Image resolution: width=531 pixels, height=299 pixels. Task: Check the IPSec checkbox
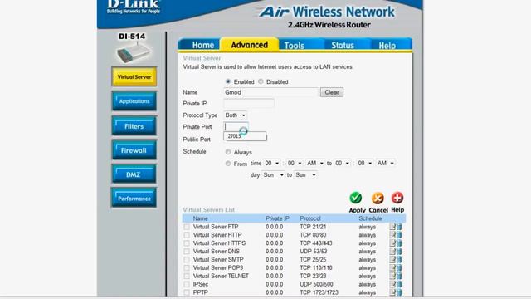187,284
